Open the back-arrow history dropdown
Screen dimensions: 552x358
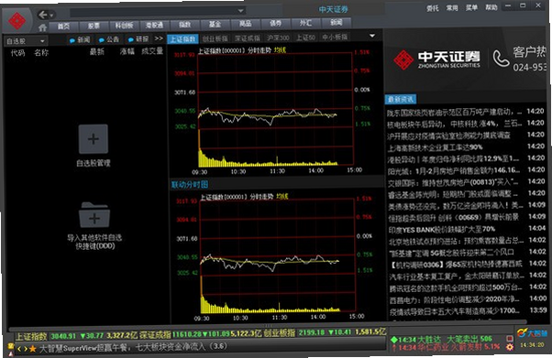tap(51, 16)
